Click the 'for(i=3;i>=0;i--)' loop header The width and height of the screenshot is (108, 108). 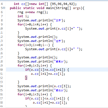(x=34, y=45)
